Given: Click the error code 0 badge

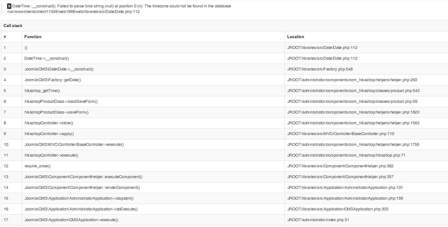Looking at the screenshot, I should tap(9, 6).
